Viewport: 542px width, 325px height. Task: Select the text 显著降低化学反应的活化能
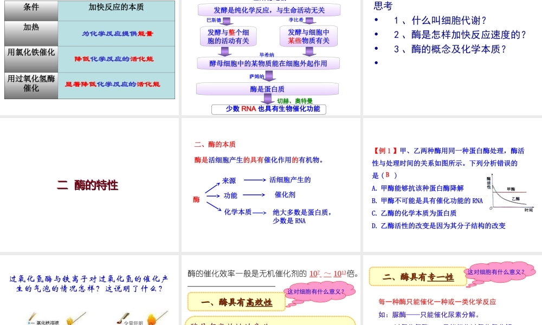pyautogui.click(x=112, y=84)
